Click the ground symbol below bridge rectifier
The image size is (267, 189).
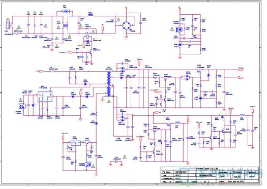point(126,37)
